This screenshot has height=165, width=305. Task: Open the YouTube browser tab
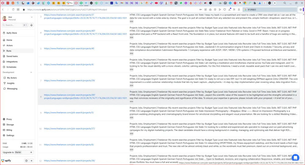(156, 3)
